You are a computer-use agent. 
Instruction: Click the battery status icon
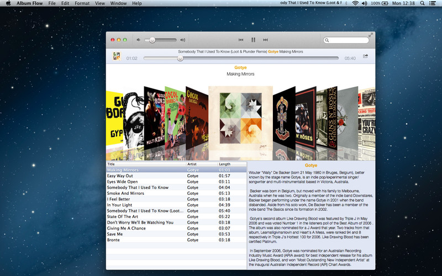(x=385, y=3)
